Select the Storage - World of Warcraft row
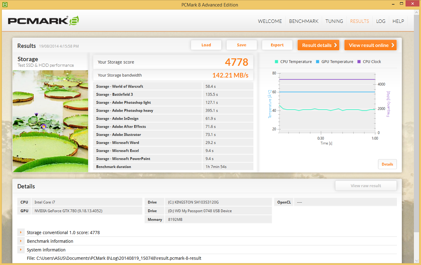421x265 pixels. click(173, 86)
